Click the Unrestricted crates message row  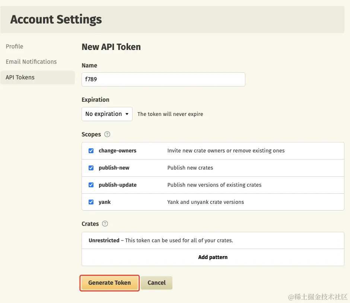click(160, 240)
